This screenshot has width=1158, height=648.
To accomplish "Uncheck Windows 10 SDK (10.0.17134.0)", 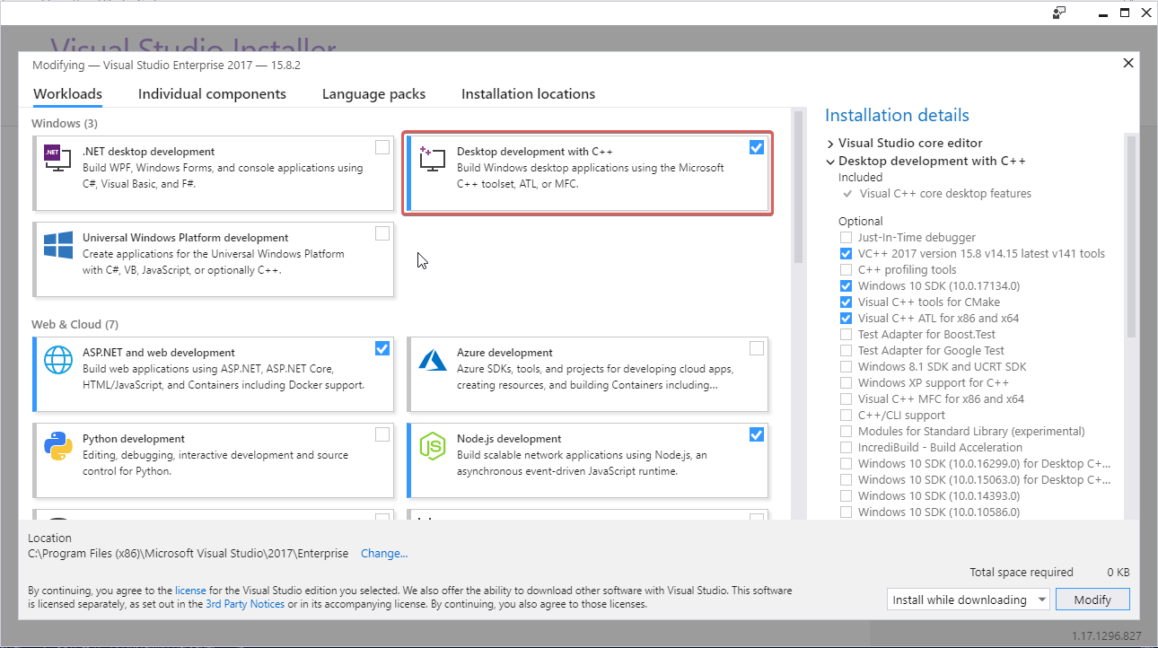I will [846, 286].
